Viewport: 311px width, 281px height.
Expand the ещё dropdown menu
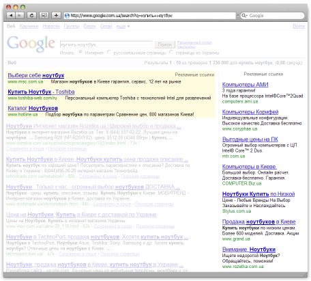point(123,27)
